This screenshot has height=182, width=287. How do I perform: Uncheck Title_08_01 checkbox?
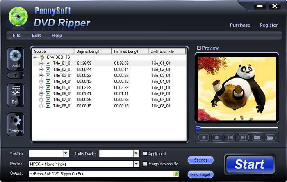[x=48, y=105]
